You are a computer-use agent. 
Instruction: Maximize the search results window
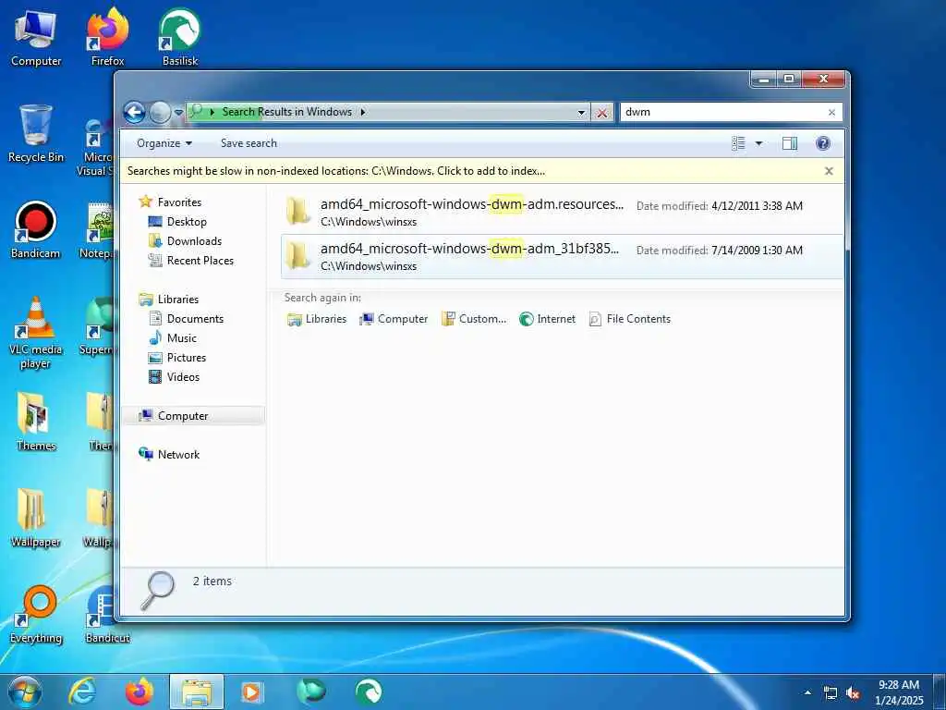pos(789,80)
